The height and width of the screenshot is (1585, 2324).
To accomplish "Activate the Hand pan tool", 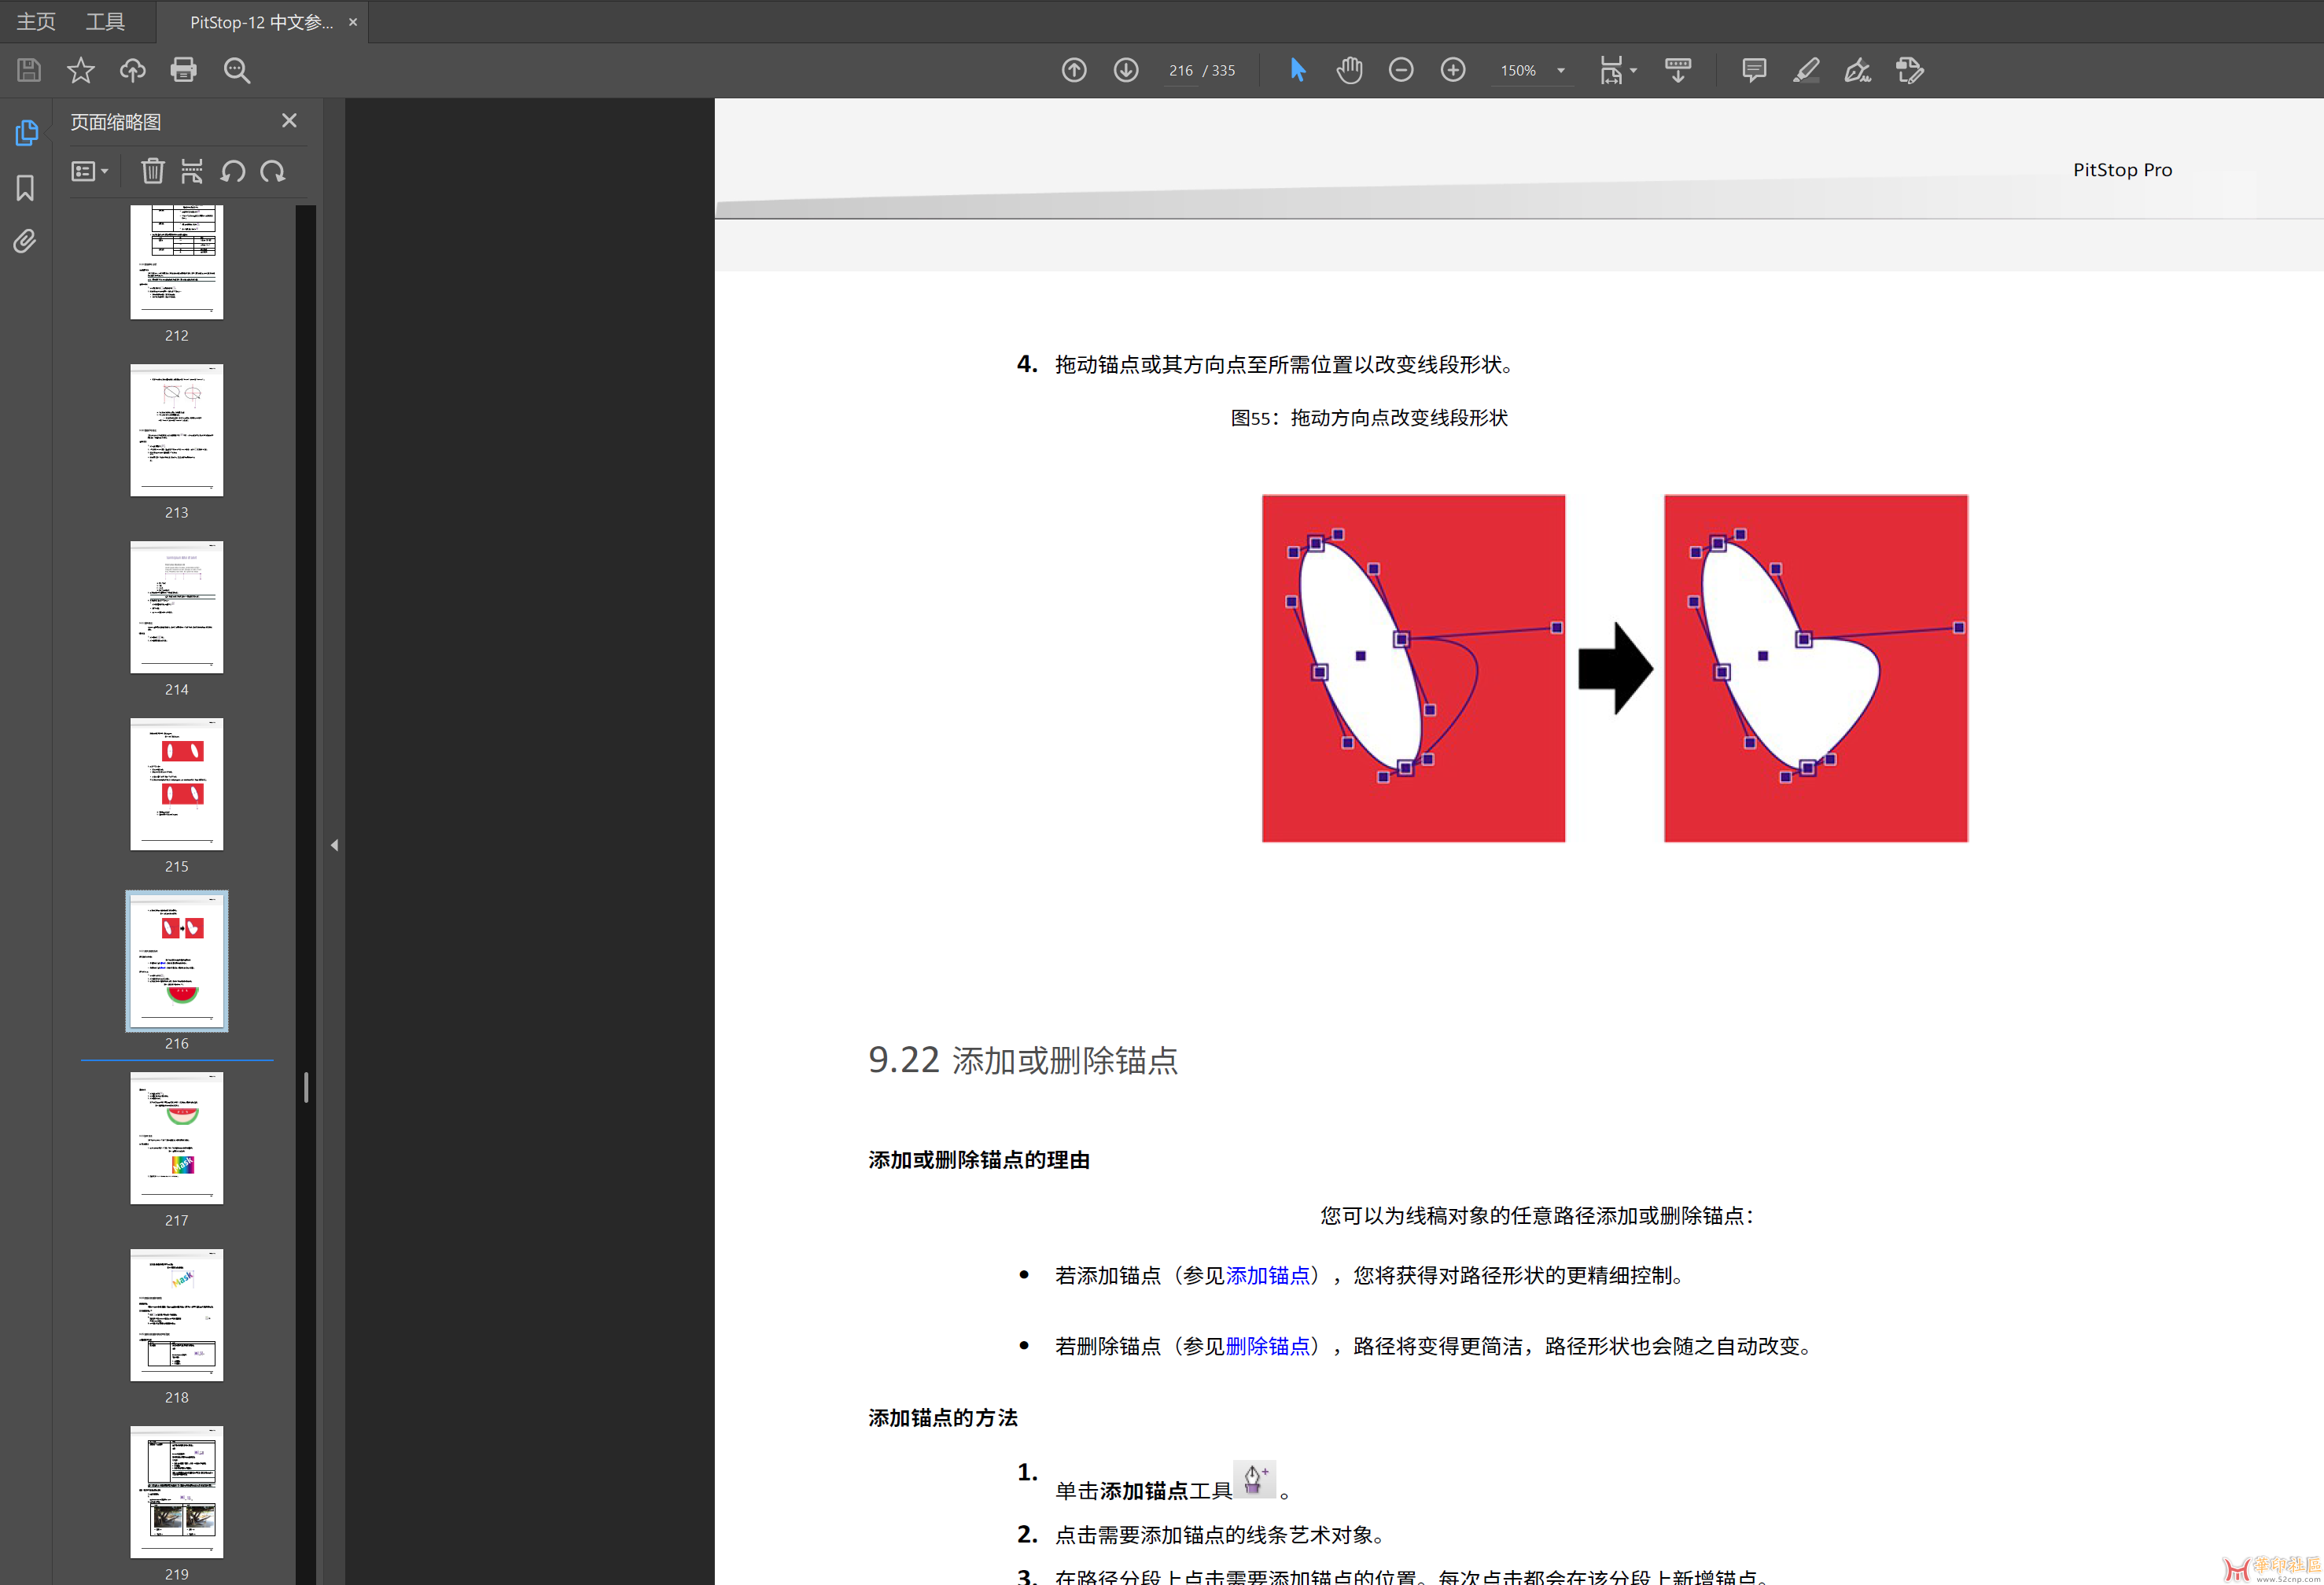I will [x=1350, y=70].
